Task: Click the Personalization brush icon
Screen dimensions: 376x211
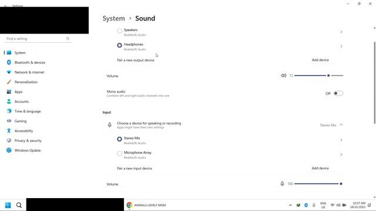Action: point(9,82)
